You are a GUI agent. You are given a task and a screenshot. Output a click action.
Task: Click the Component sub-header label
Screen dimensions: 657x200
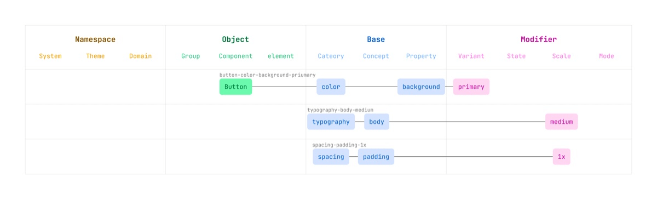tap(235, 56)
